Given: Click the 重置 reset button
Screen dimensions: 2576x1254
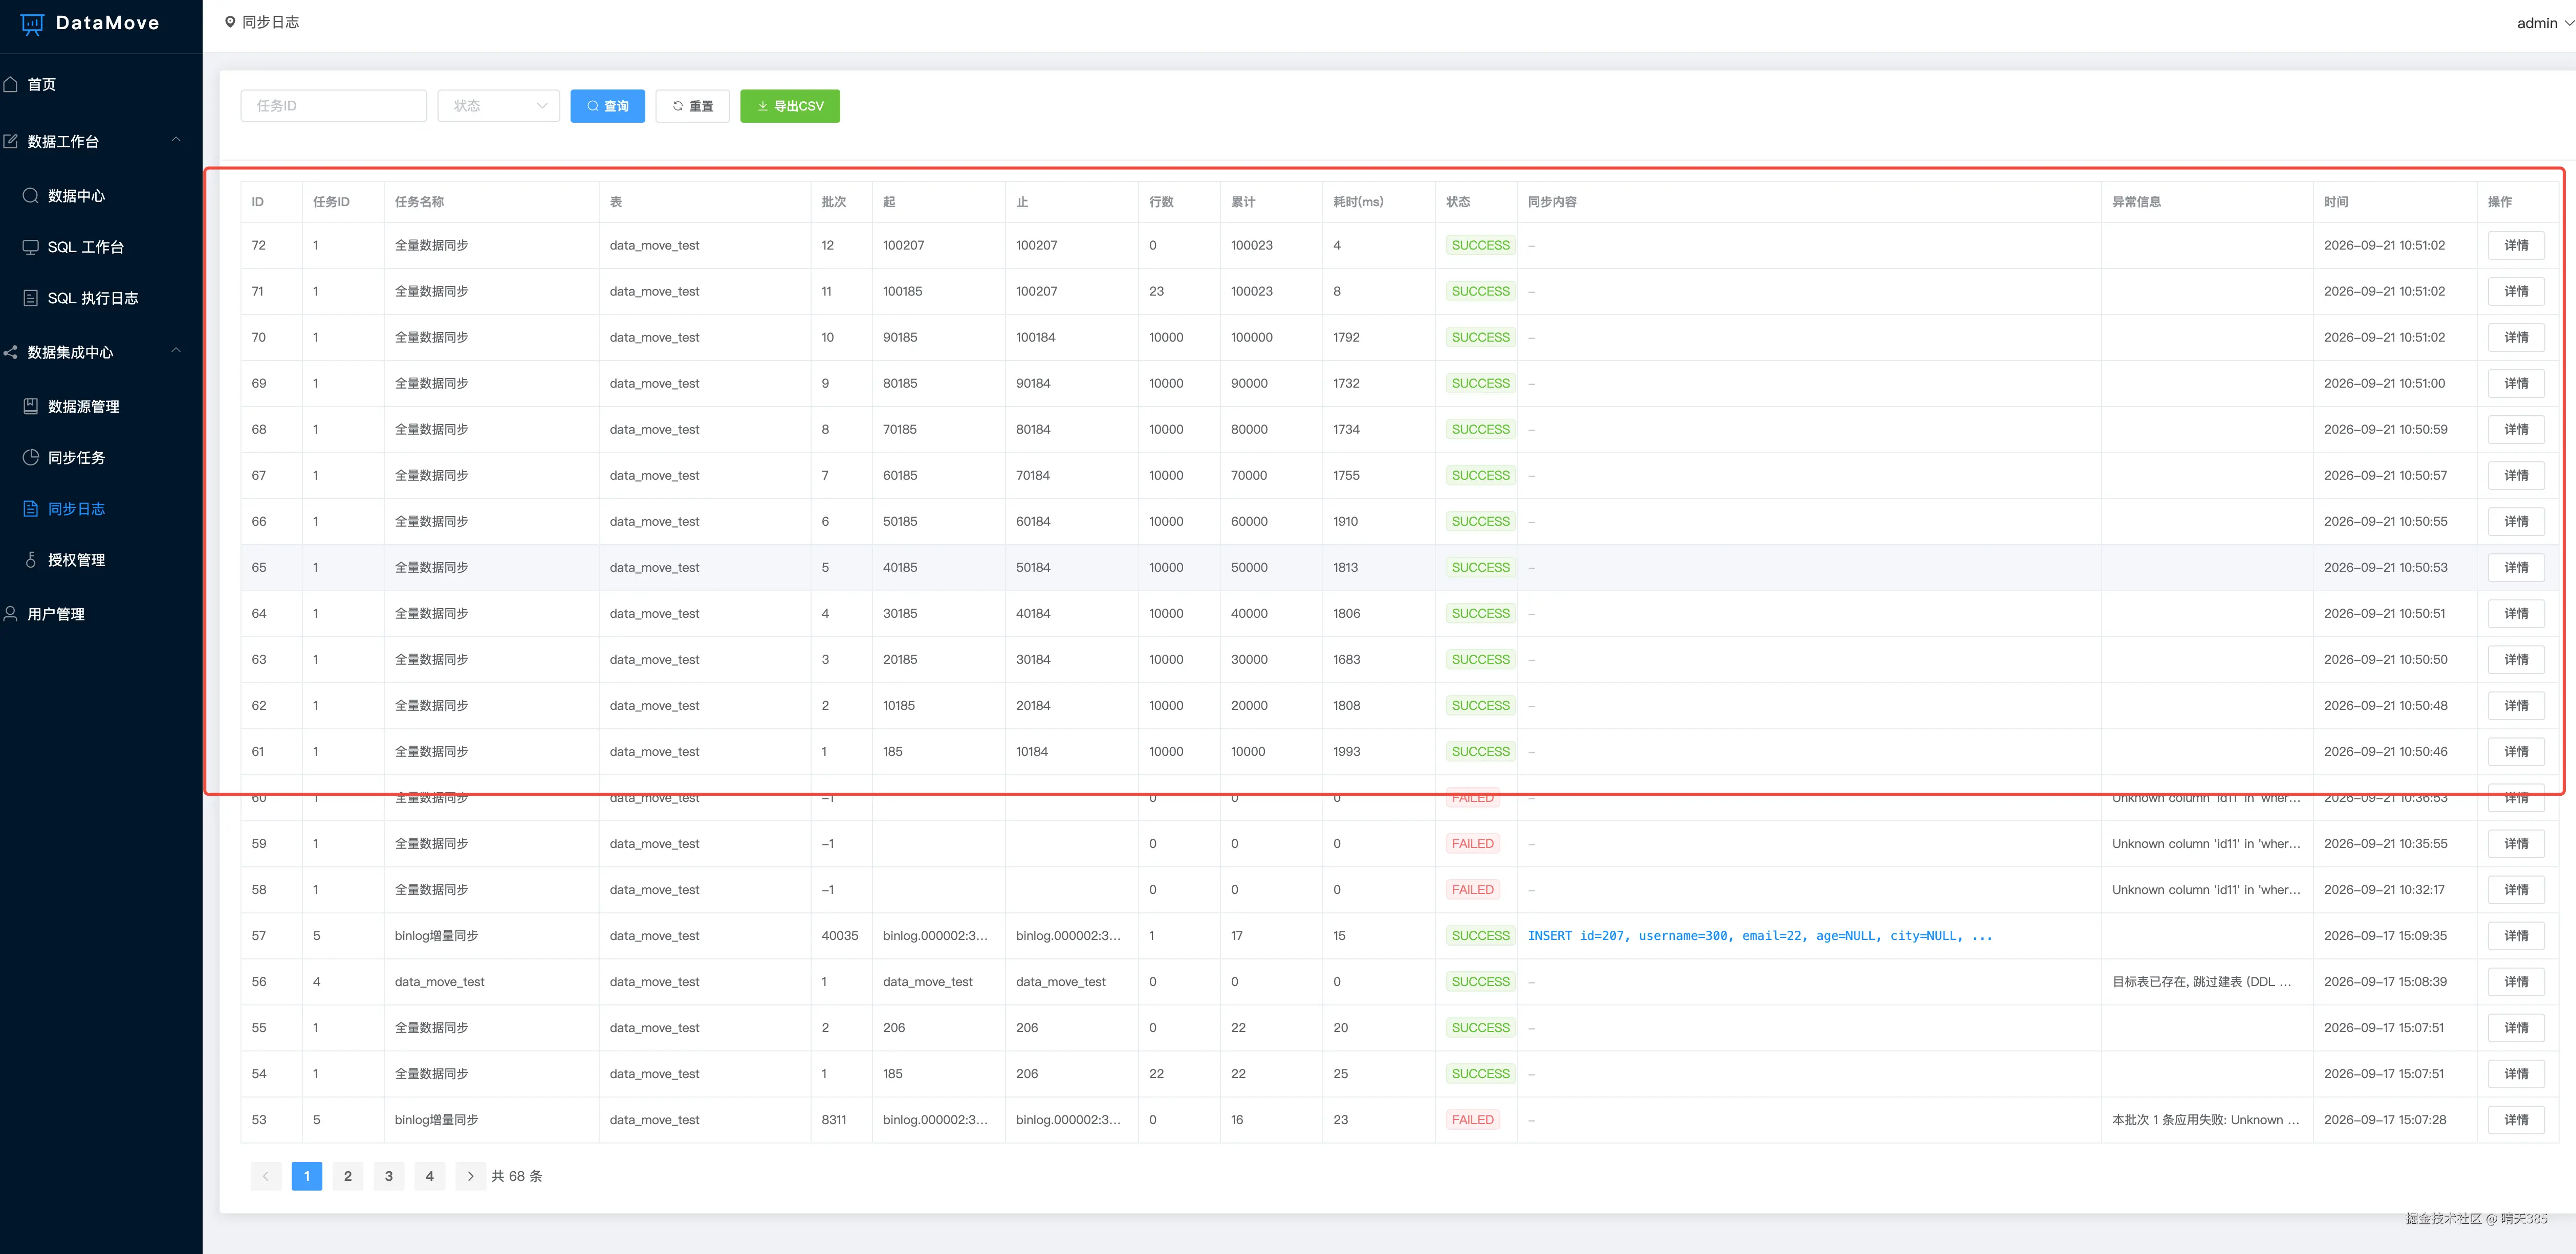Looking at the screenshot, I should (693, 106).
